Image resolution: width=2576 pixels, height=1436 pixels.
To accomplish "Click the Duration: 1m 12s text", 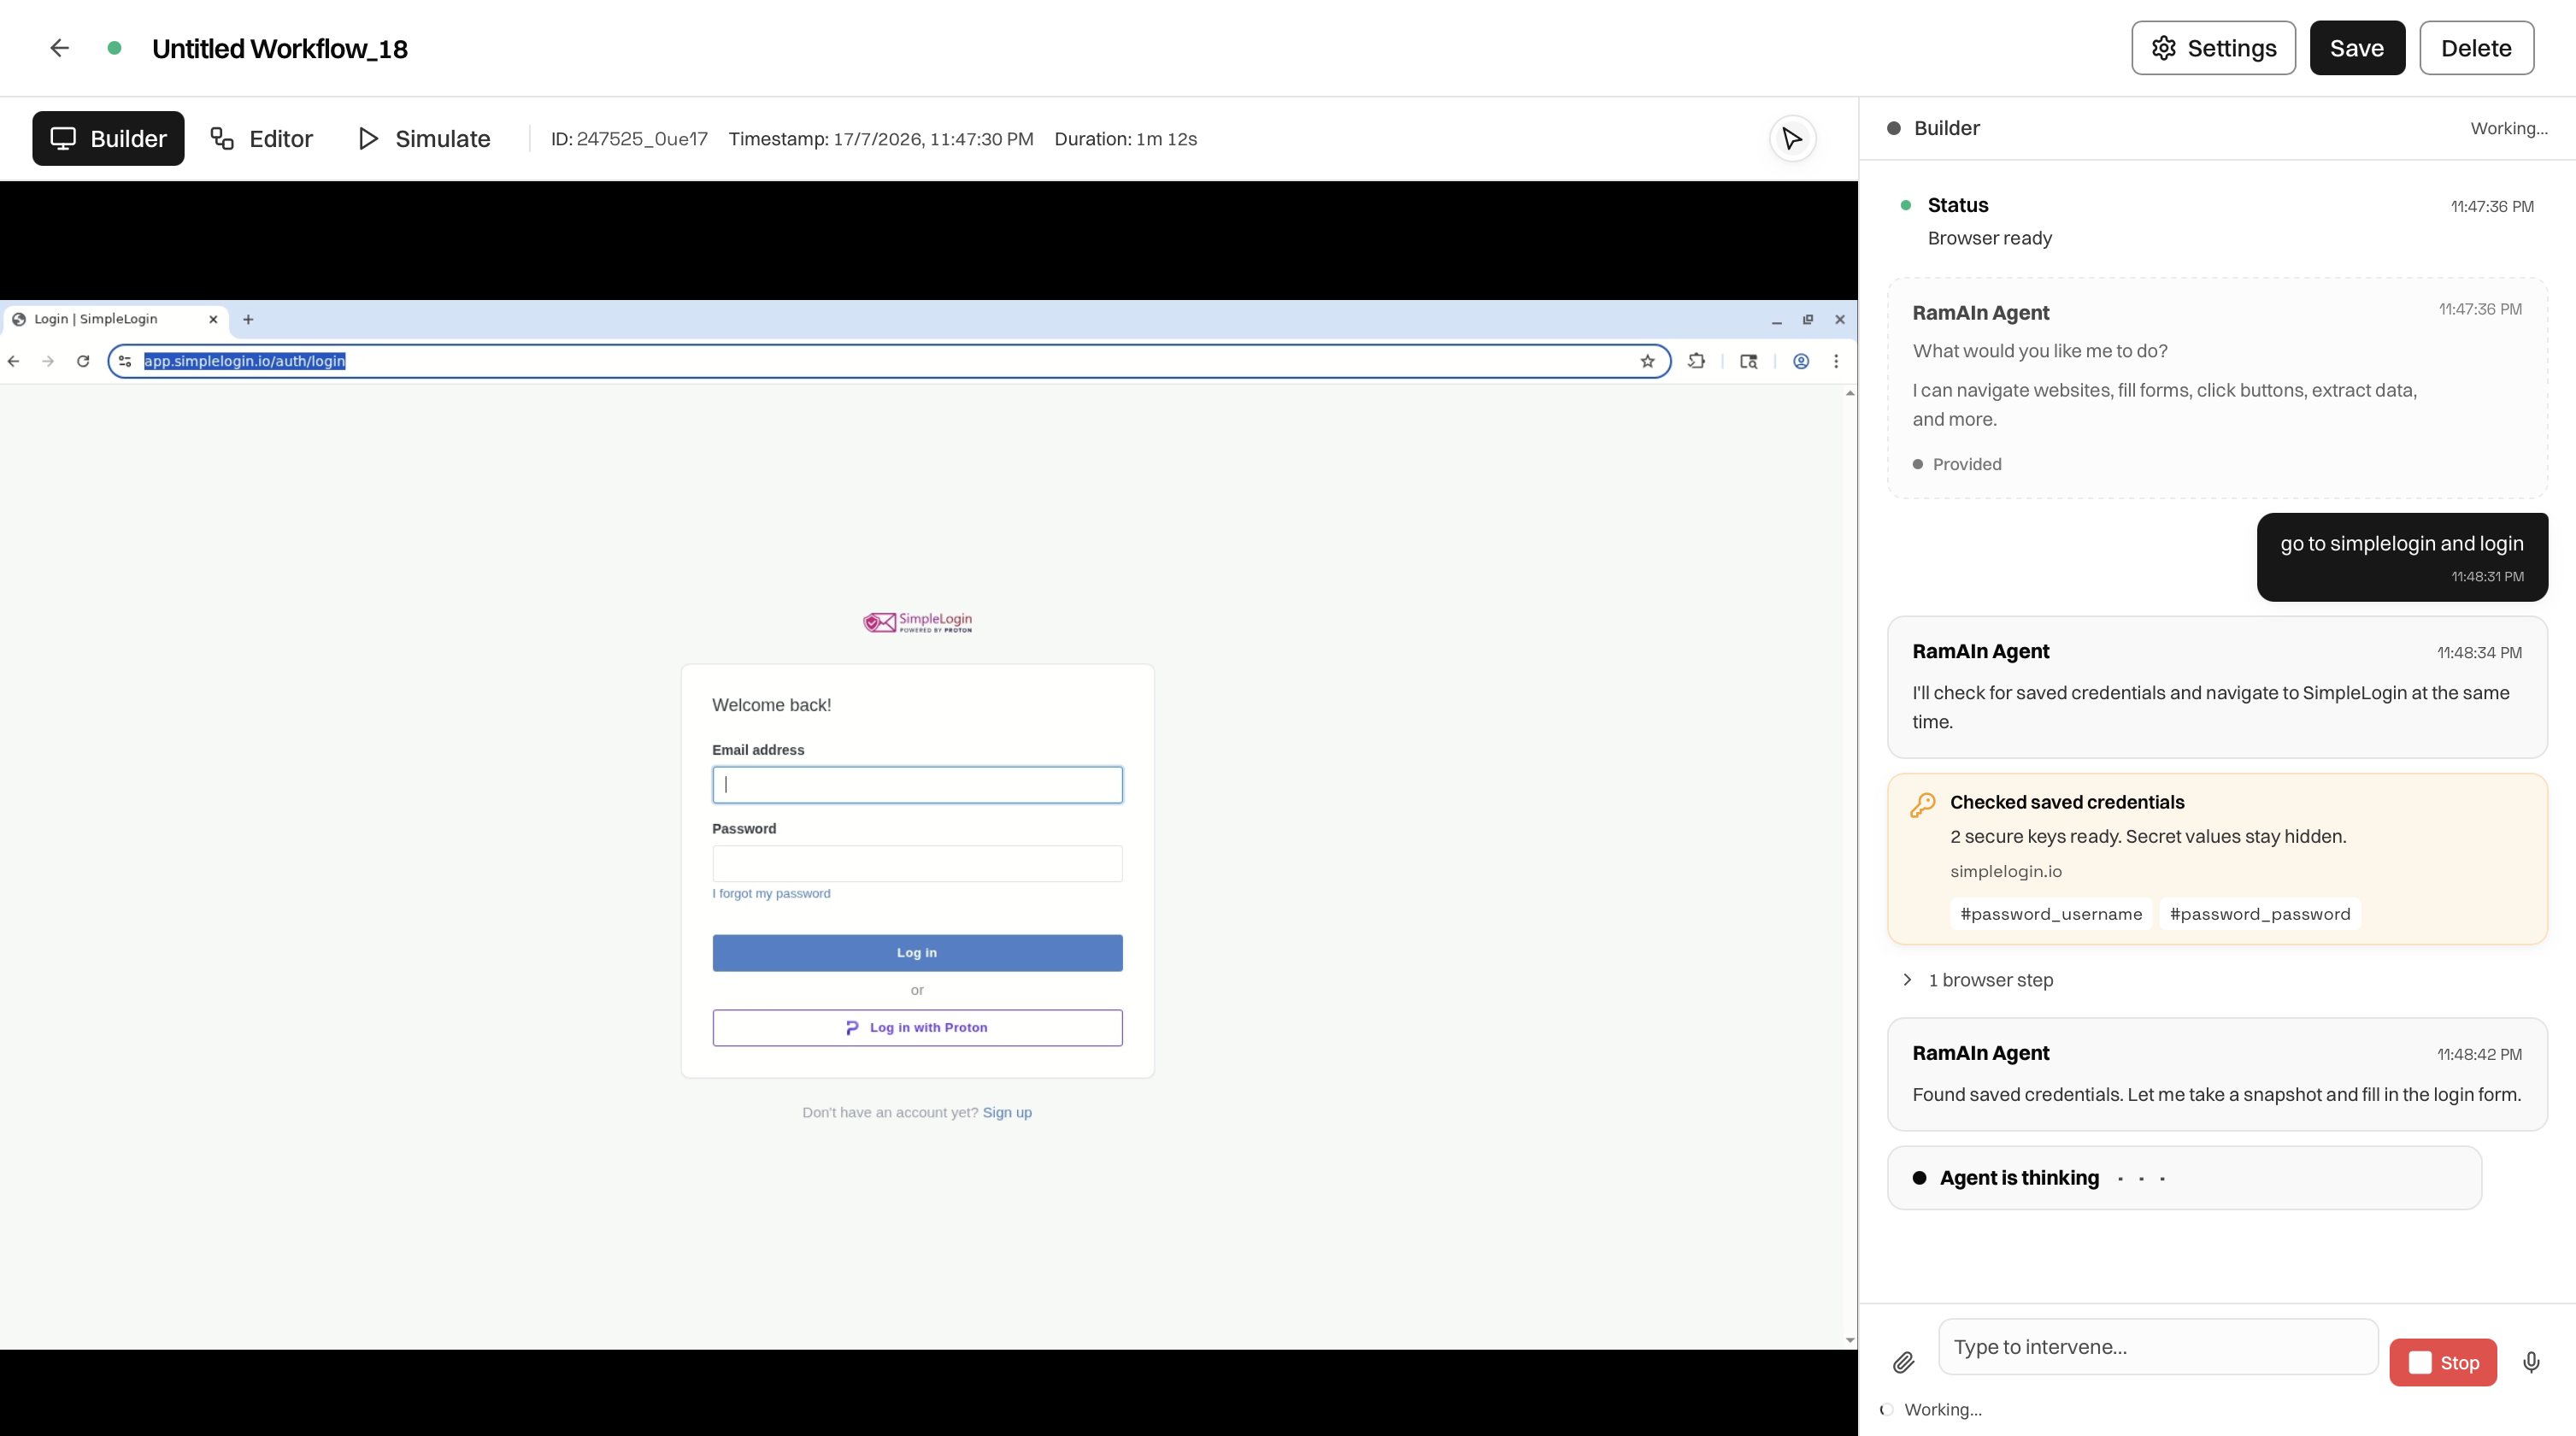I will point(1125,139).
